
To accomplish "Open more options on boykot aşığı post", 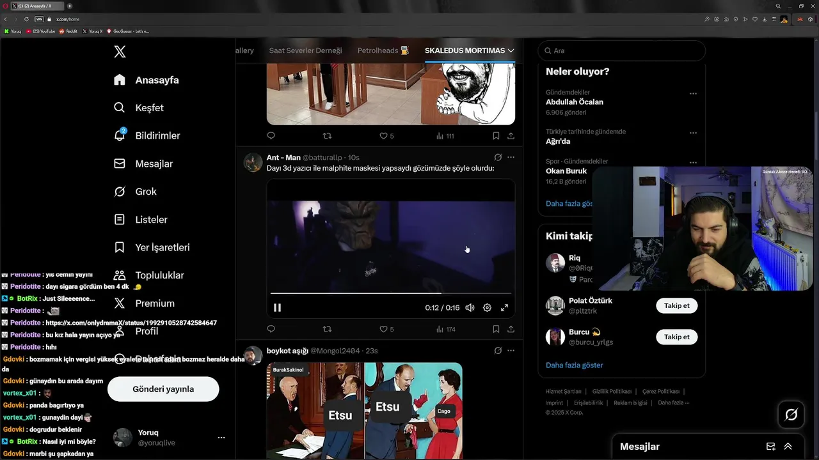I will [x=511, y=350].
